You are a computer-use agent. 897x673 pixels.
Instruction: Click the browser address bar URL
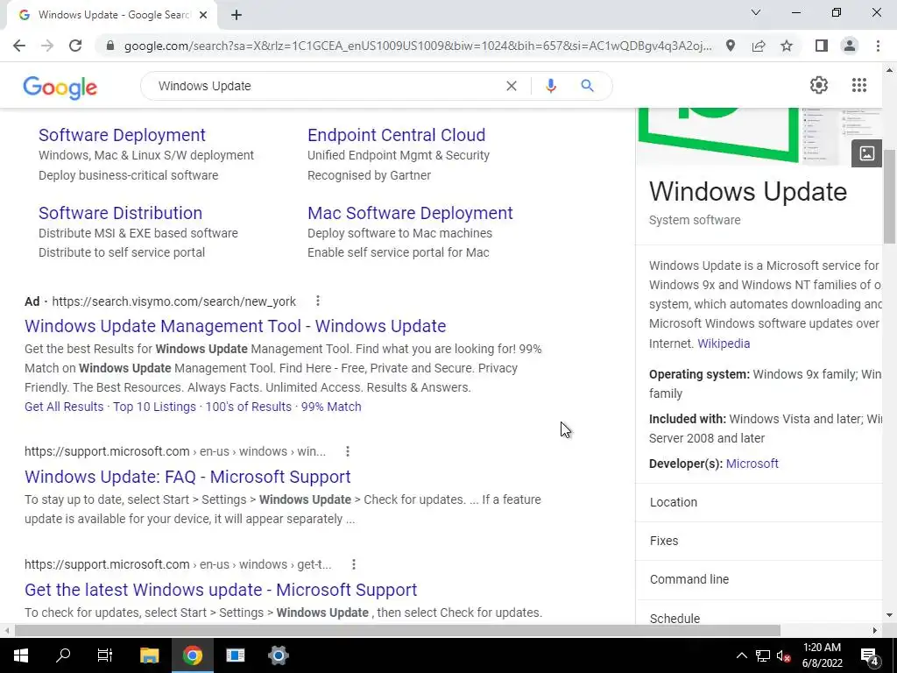418,46
